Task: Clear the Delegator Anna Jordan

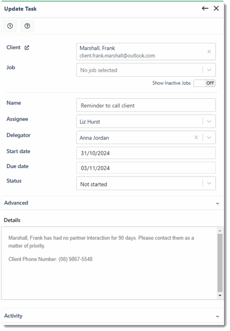Action: click(196, 137)
